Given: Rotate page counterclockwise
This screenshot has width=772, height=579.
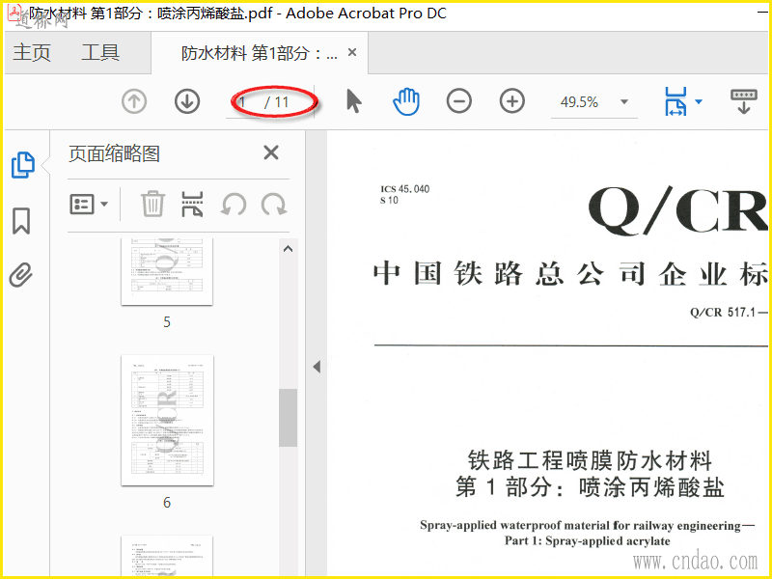Looking at the screenshot, I should click(x=234, y=205).
